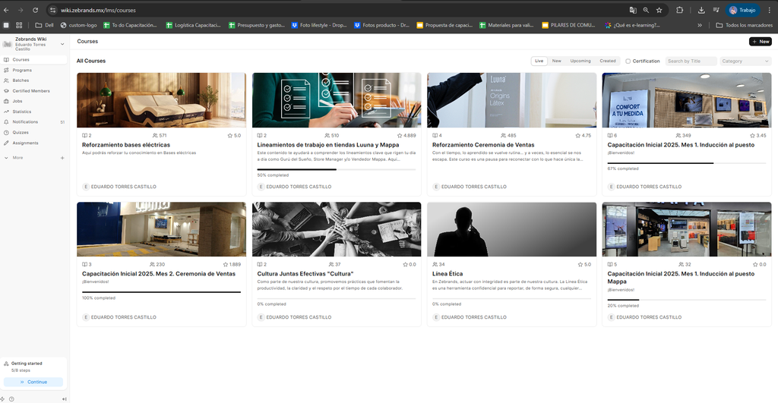Select the Live tab
The image size is (778, 403).
[x=539, y=61]
